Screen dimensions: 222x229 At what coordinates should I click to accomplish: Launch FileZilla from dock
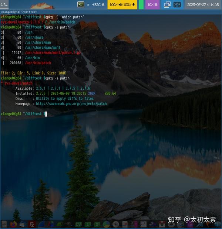(x=32, y=224)
